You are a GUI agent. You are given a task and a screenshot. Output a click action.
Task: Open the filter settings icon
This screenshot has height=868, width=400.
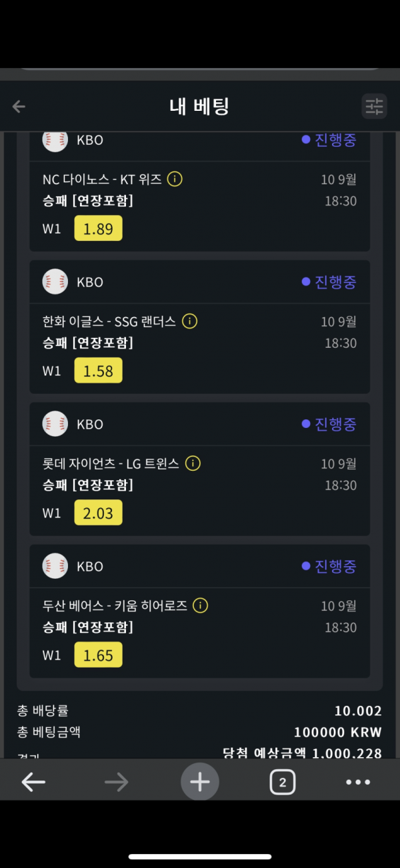click(x=374, y=106)
